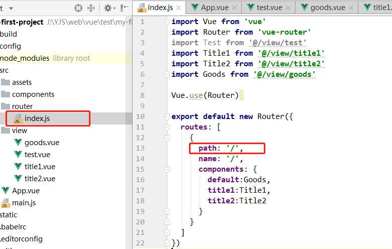Close the test.vue tab
This screenshot has width=392, height=249.
pos(288,8)
